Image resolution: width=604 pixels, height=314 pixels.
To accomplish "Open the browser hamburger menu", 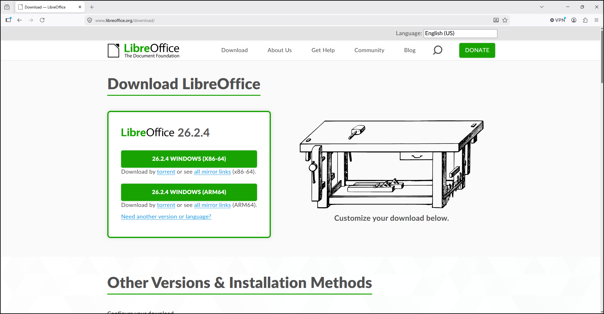I will point(596,20).
